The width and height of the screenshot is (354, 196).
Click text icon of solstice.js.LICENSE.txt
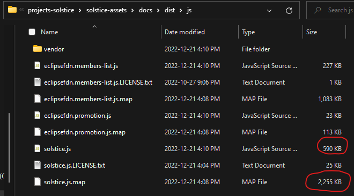tap(38, 165)
